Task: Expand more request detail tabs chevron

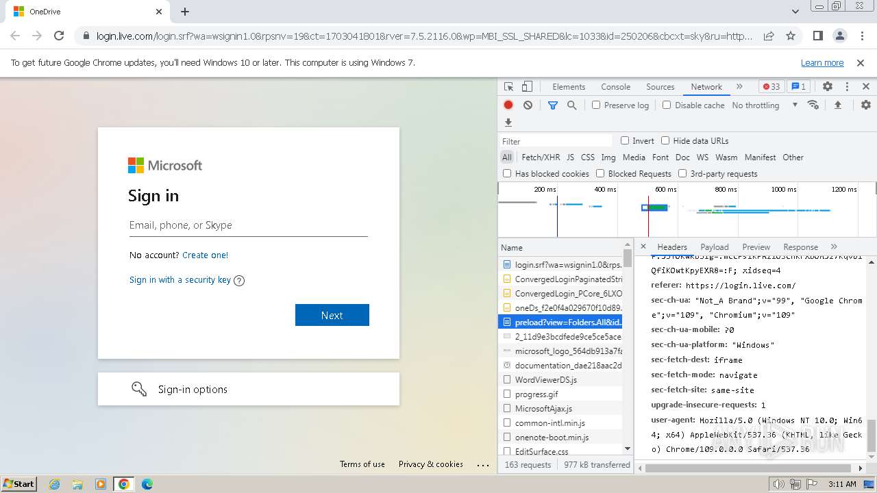Action: 834,247
